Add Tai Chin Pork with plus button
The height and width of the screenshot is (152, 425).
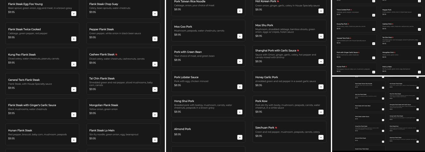420,44
